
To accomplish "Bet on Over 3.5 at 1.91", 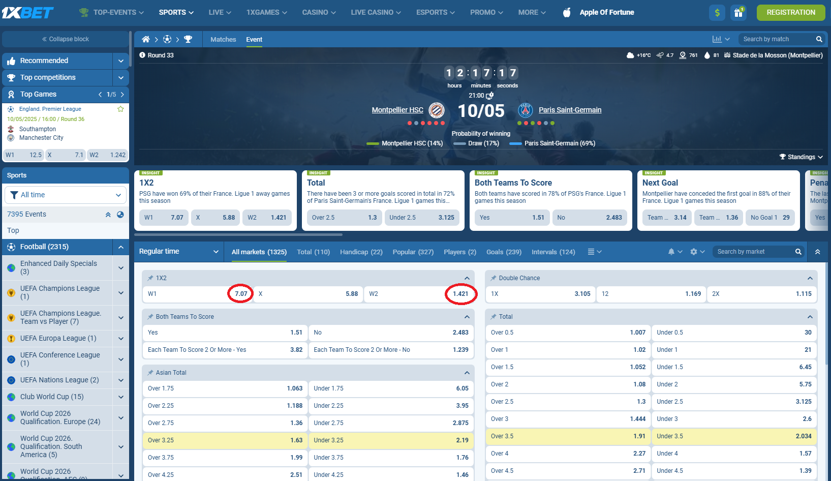I will (568, 436).
